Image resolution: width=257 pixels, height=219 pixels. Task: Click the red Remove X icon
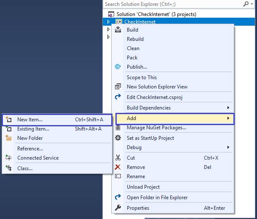pos(118,167)
